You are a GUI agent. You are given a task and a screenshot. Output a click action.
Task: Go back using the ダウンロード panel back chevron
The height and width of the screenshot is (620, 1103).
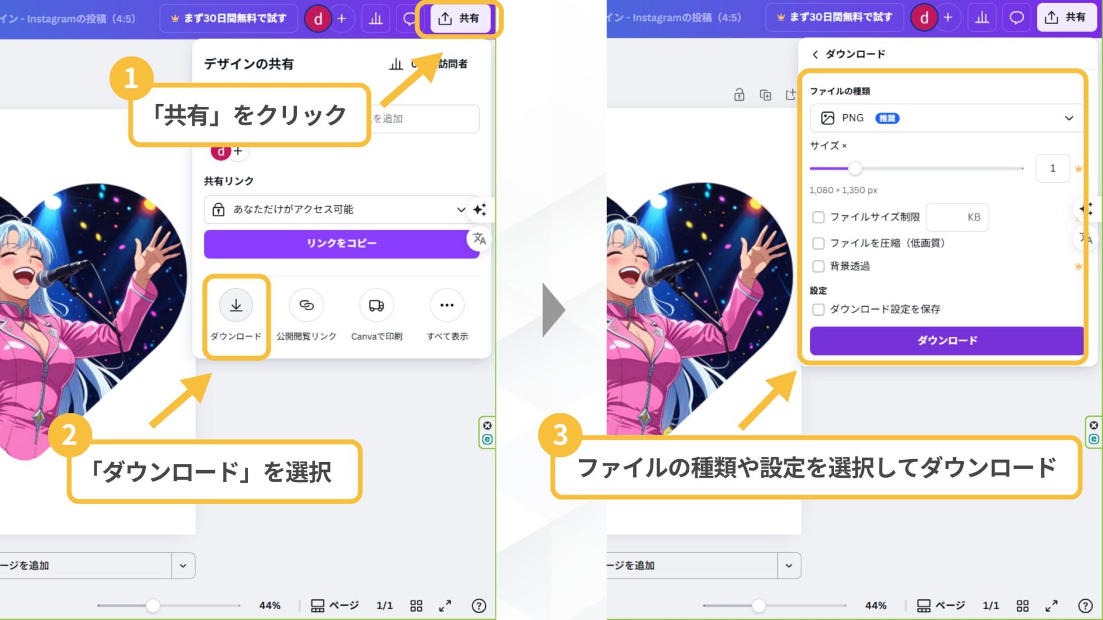pyautogui.click(x=815, y=53)
